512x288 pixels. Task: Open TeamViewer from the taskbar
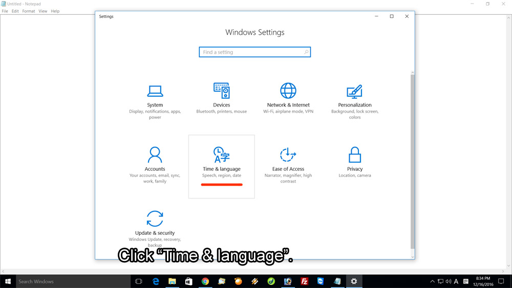(x=321, y=281)
